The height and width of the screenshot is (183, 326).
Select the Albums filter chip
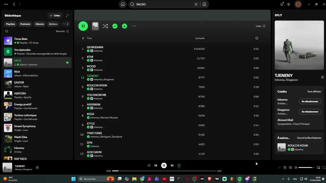tap(40, 24)
